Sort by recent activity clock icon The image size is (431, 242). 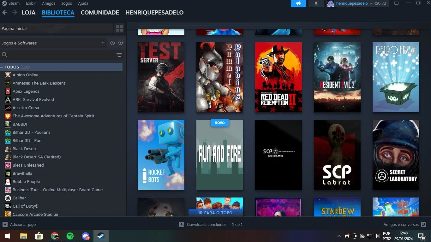(x=112, y=43)
